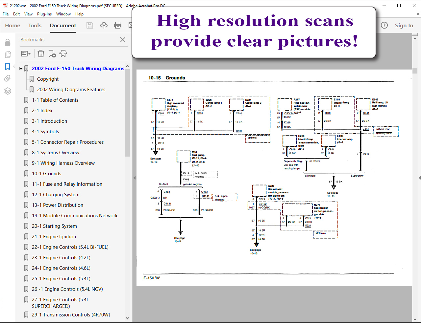Viewport: 421px width, 323px height.
Task: Open the Plug-Ins menu
Action: point(44,14)
